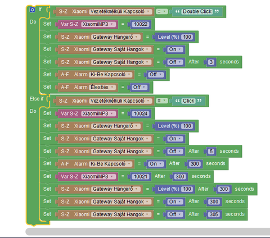
Task: Open Gateway Hangerő dropdown in the Double Click branch
Action: [x=116, y=37]
